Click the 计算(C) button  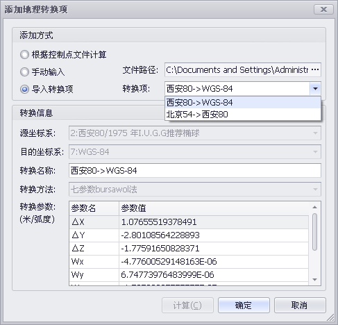(187, 306)
